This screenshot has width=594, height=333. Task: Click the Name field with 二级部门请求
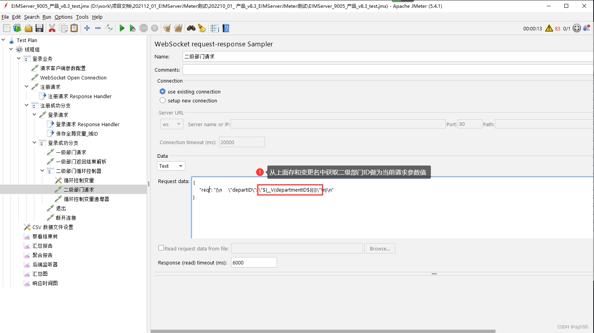coord(388,56)
